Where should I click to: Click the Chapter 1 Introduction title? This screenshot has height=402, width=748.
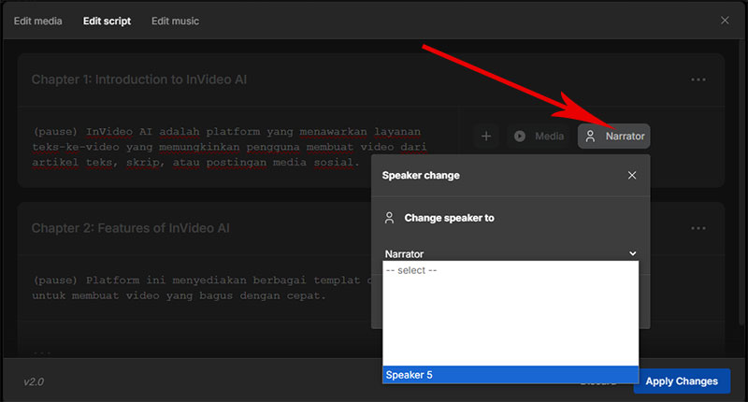139,79
